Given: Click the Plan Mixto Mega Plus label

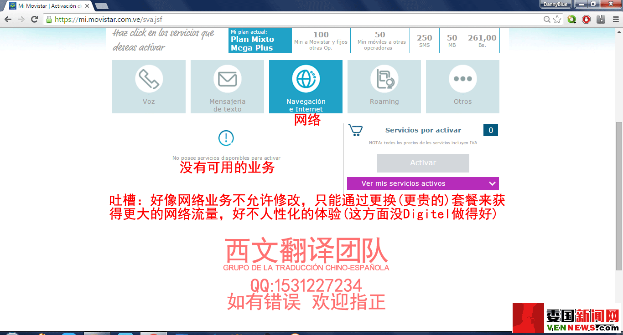Looking at the screenshot, I should (260, 41).
